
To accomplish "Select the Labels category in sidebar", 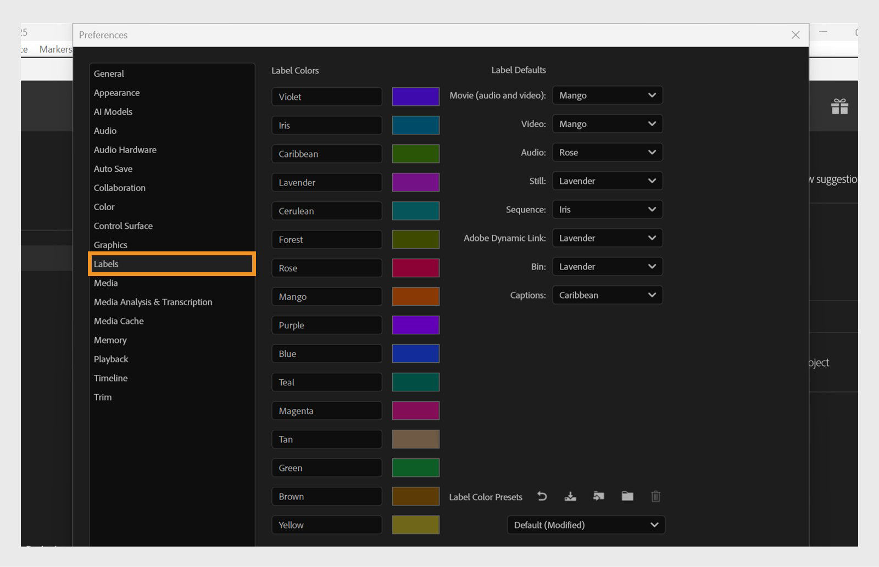I will 171,263.
